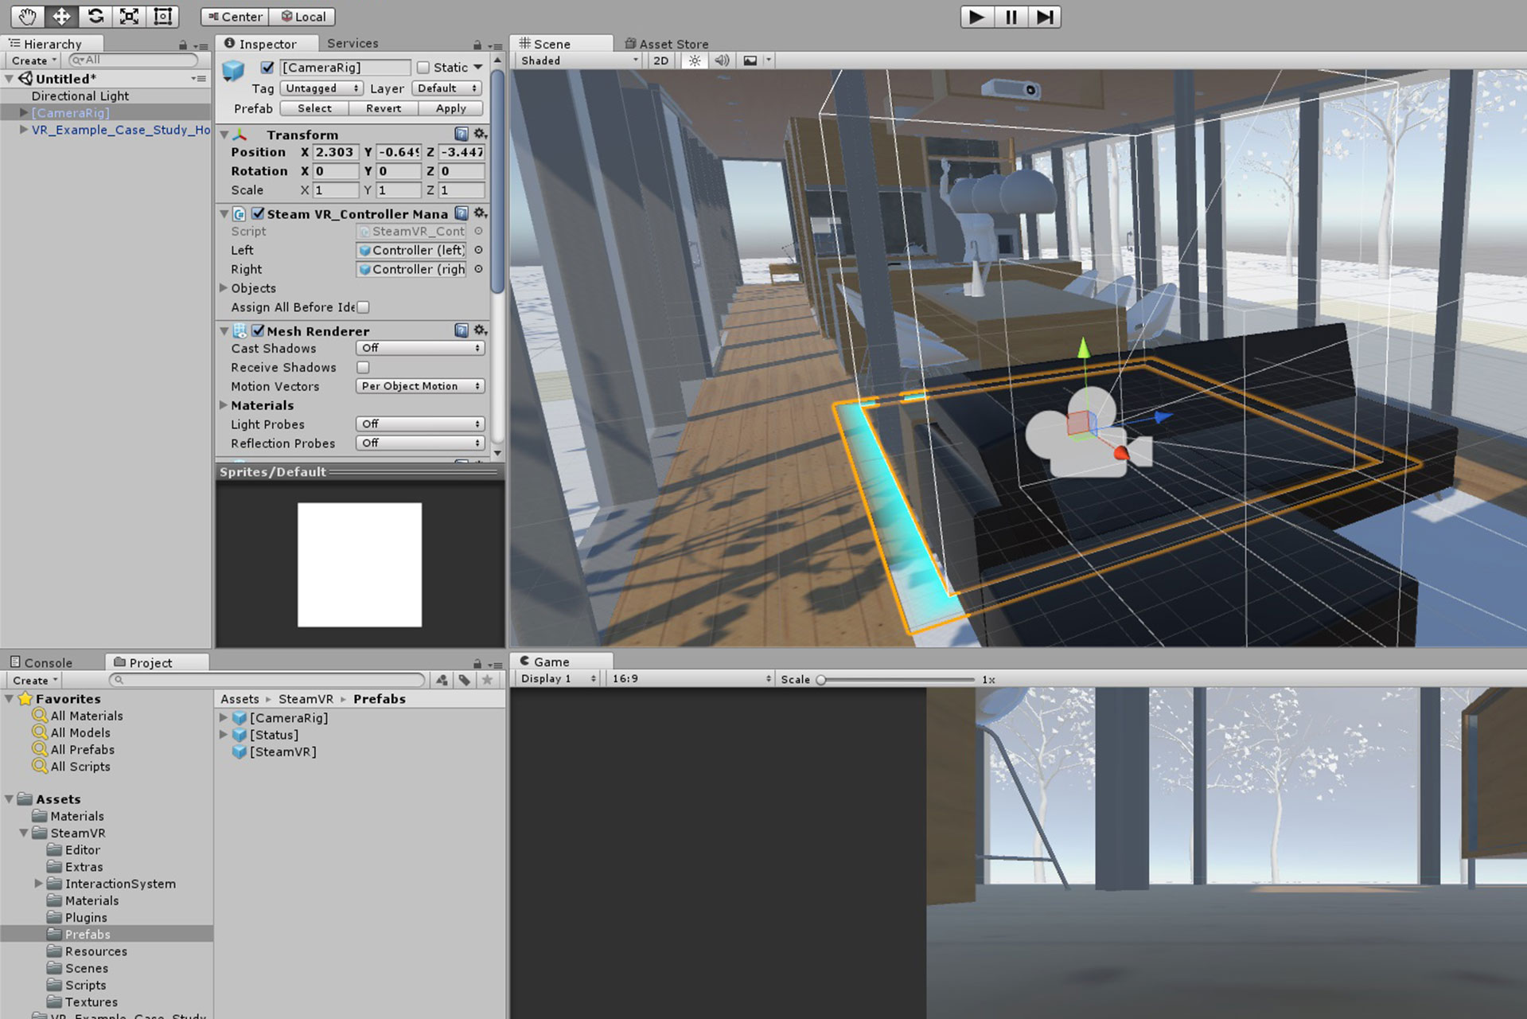Click the Step frame button
Image resolution: width=1527 pixels, height=1019 pixels.
[x=1044, y=17]
